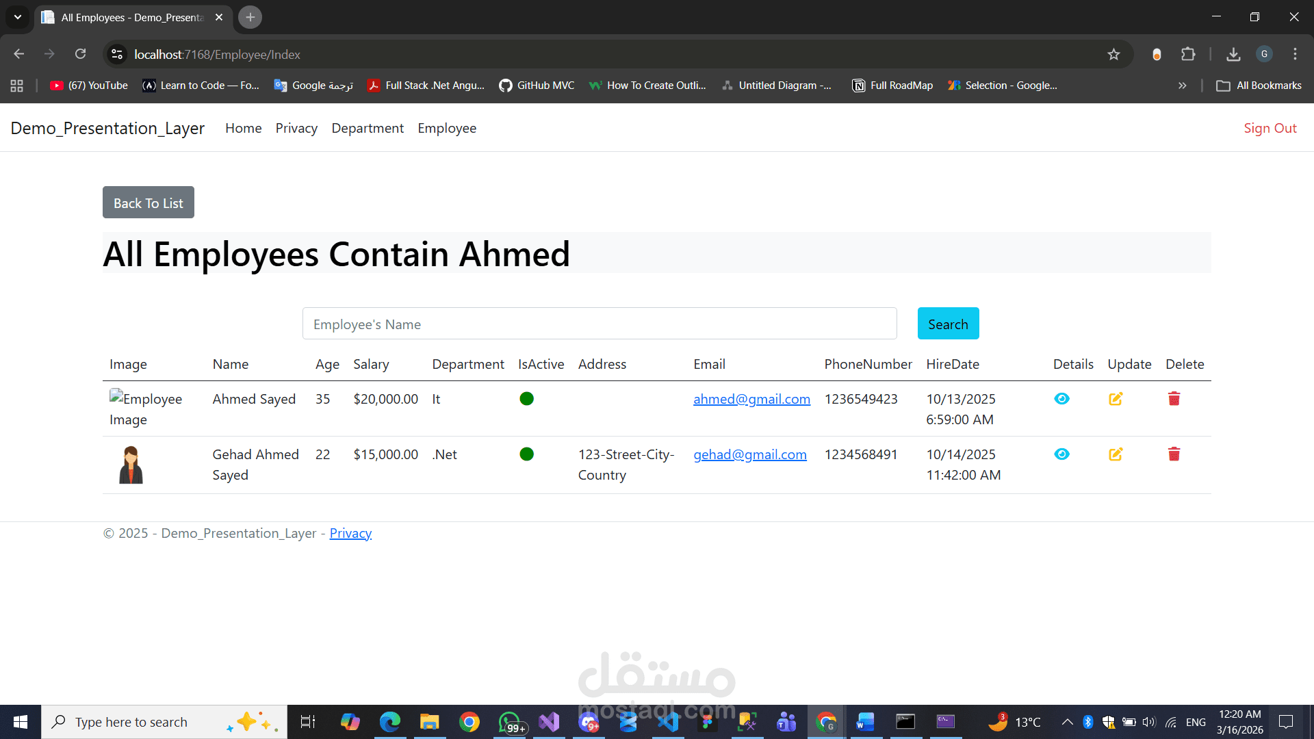Image resolution: width=1314 pixels, height=739 pixels.
Task: Open Visual Studio from the taskbar
Action: (549, 722)
